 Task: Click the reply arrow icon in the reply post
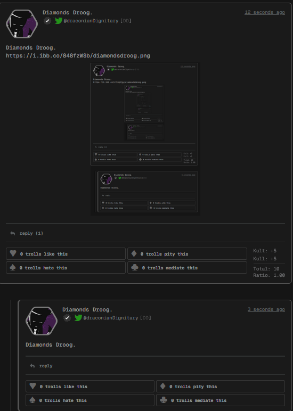pos(32,366)
